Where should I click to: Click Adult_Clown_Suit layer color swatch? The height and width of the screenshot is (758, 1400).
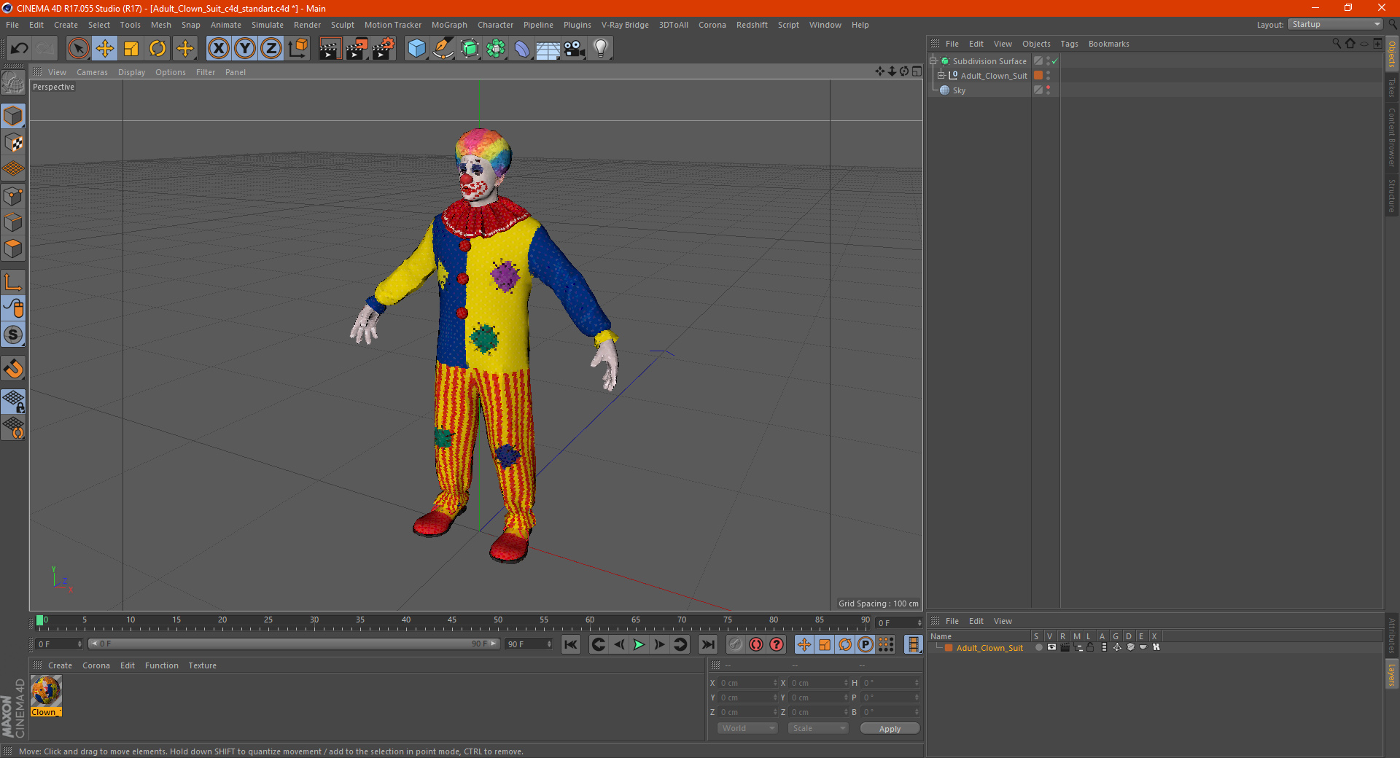click(x=1038, y=75)
